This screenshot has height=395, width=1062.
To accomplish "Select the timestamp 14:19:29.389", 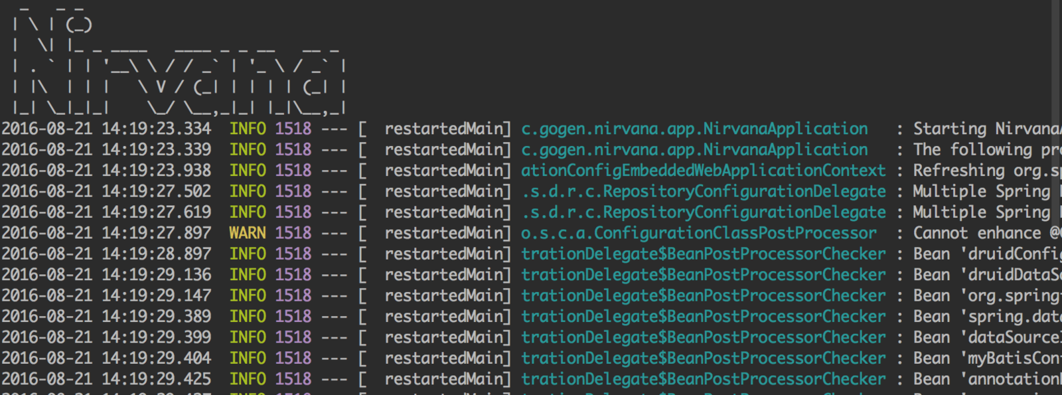I will click(x=157, y=317).
